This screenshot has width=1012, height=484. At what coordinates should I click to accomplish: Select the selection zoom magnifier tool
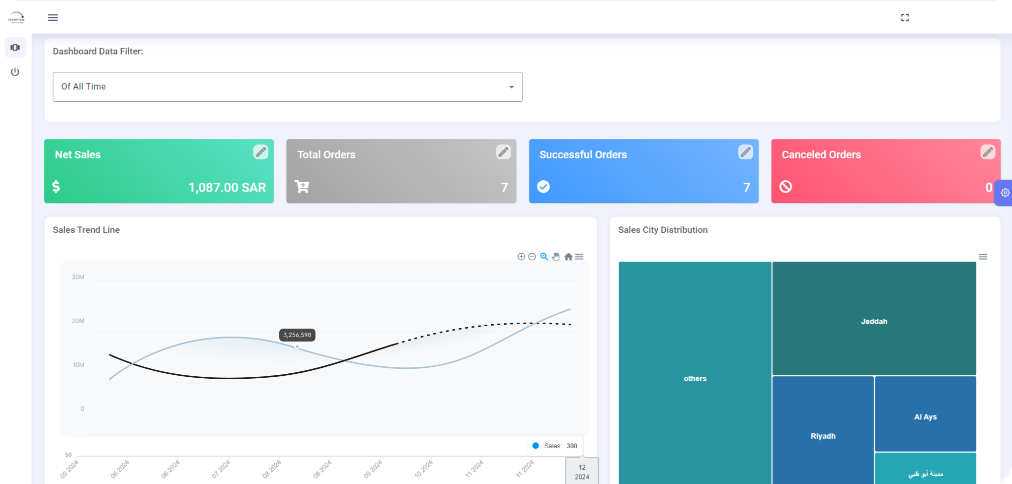(545, 257)
